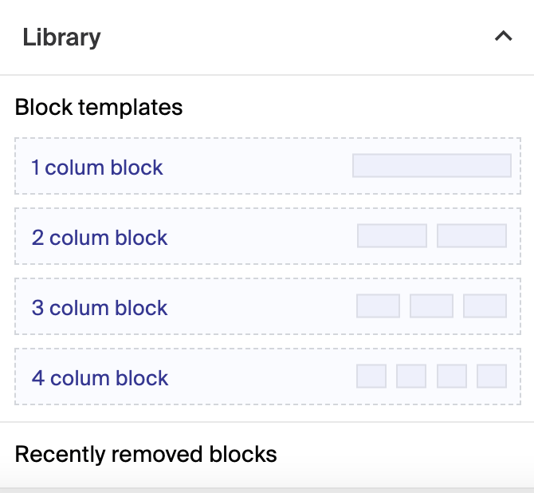This screenshot has height=493, width=534.
Task: Select the 4 colum block label
Action: click(100, 378)
